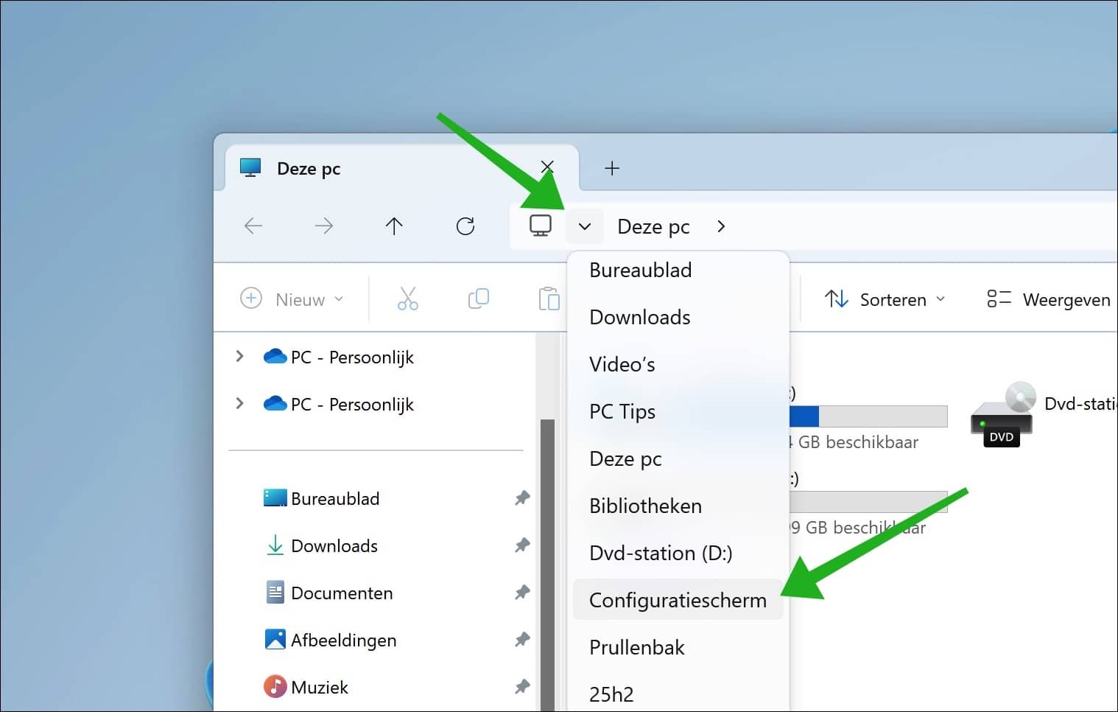The height and width of the screenshot is (712, 1118).
Task: Switch to the Deze pc tab
Action: 309,168
